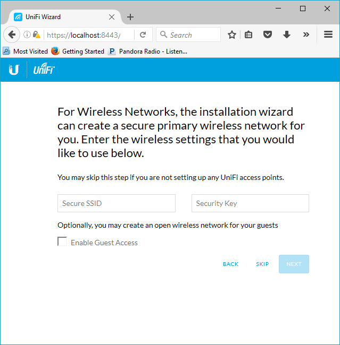
Task: Click the Secure SSID input field
Action: tap(117, 203)
